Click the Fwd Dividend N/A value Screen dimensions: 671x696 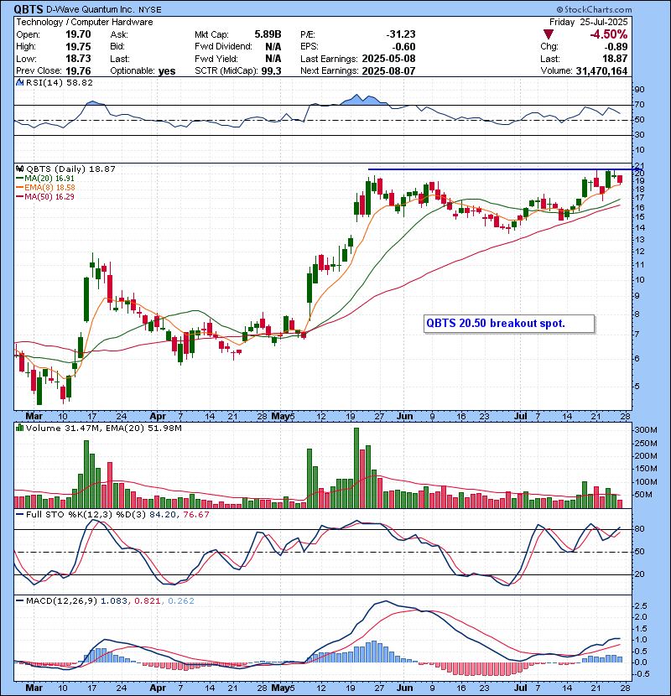(x=273, y=47)
